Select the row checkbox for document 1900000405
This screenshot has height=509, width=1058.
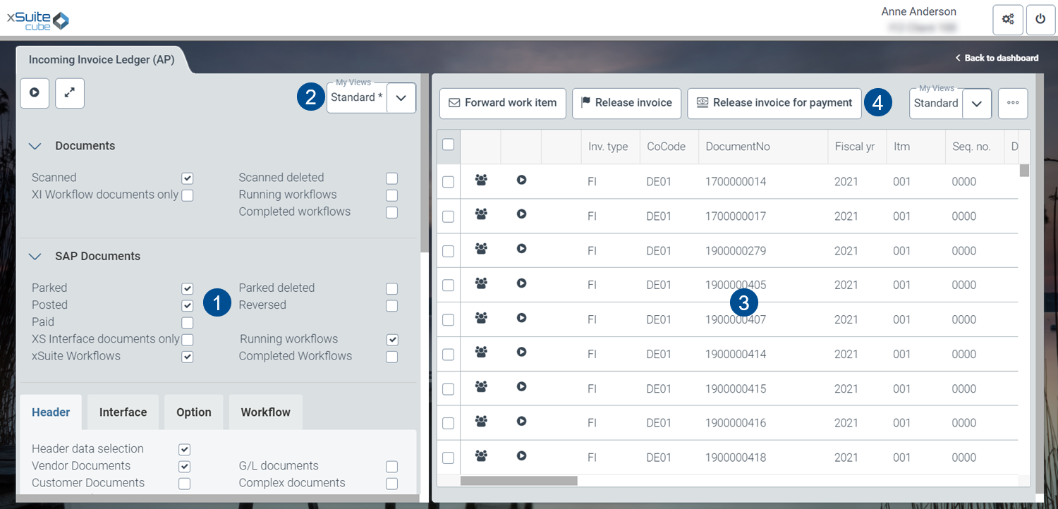point(448,286)
